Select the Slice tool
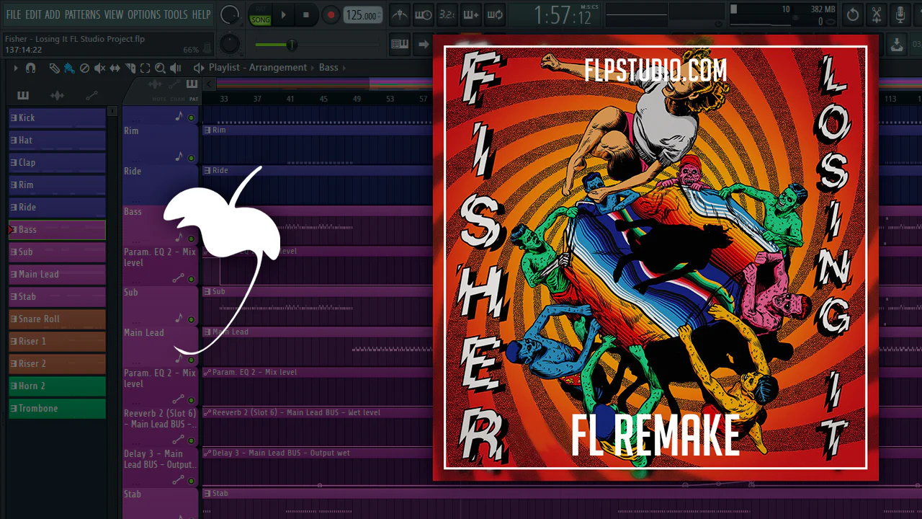Screen dimensions: 922x519 (x=130, y=68)
